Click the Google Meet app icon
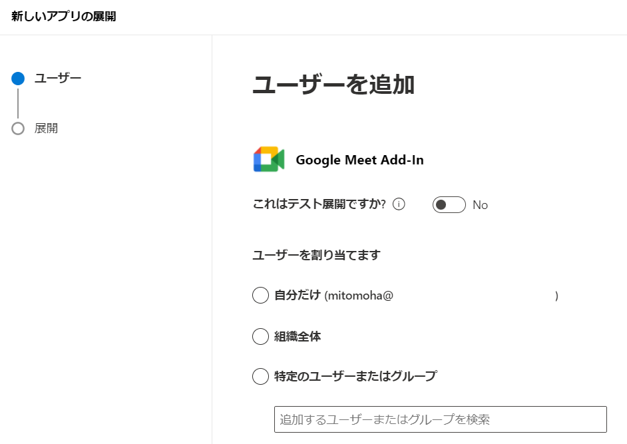Image resolution: width=627 pixels, height=444 pixels. [269, 160]
